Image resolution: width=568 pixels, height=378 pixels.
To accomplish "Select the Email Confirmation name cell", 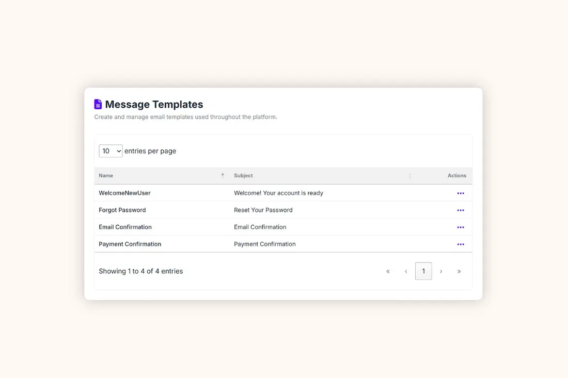I will point(125,227).
